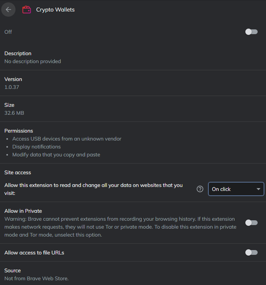Open the On click site access dropdown

click(x=235, y=189)
